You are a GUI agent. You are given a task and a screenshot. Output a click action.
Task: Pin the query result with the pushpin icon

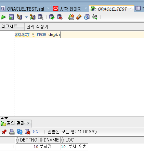4,132
